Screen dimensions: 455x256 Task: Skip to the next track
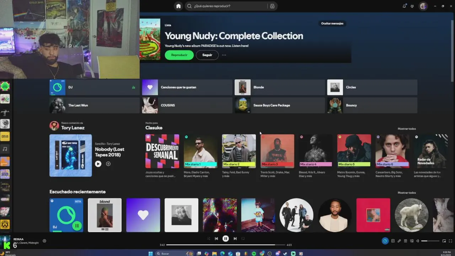point(235,239)
